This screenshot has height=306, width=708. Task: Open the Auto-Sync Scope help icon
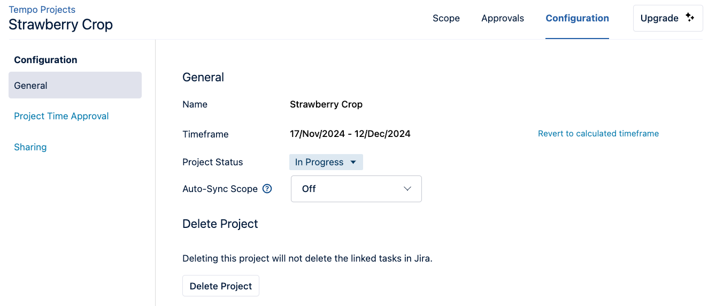[x=267, y=189]
